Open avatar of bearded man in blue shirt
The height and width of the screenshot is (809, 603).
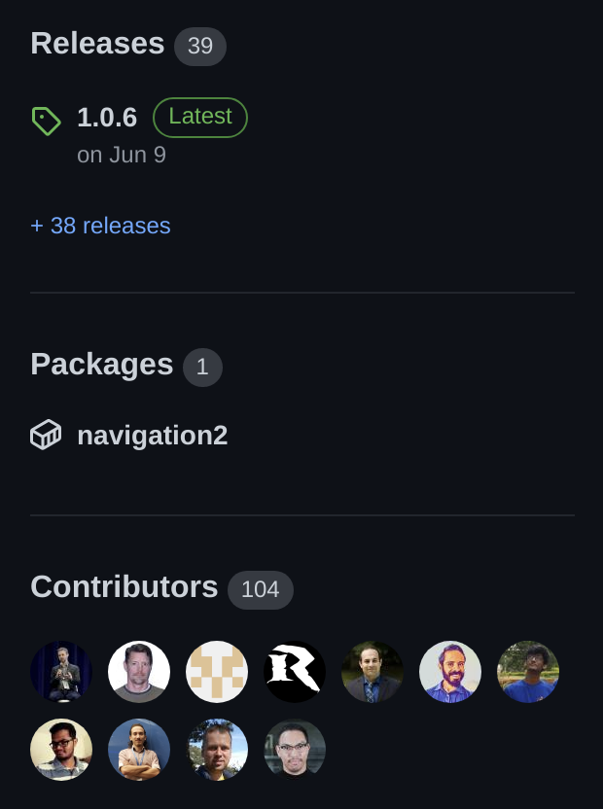coord(450,672)
